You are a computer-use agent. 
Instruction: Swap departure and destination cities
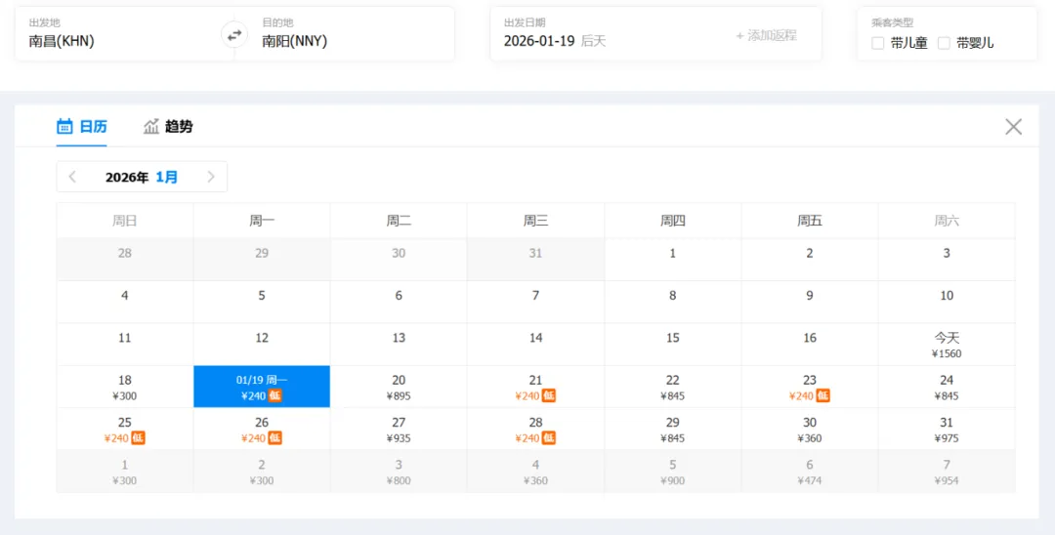click(x=234, y=35)
